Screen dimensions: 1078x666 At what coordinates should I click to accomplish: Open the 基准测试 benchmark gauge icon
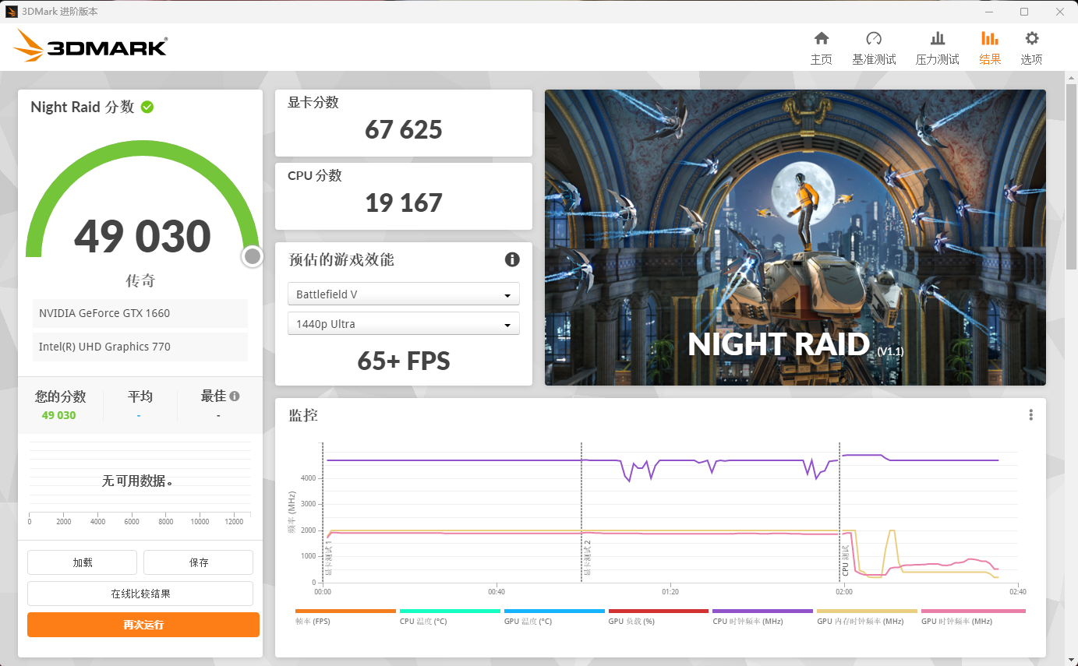(x=874, y=38)
